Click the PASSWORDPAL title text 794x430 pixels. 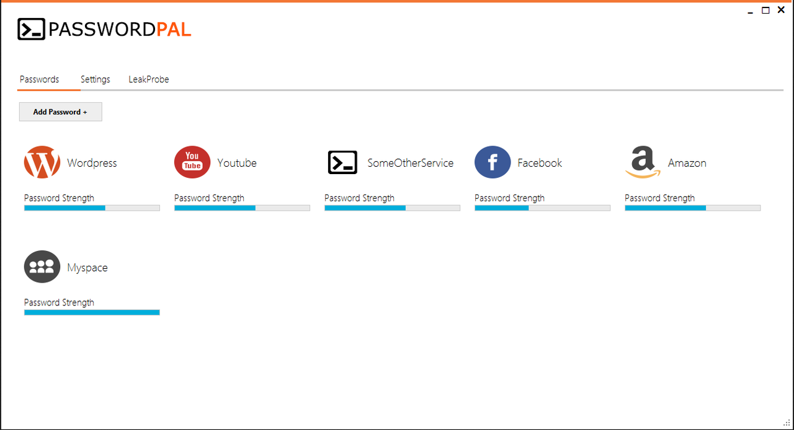[120, 29]
